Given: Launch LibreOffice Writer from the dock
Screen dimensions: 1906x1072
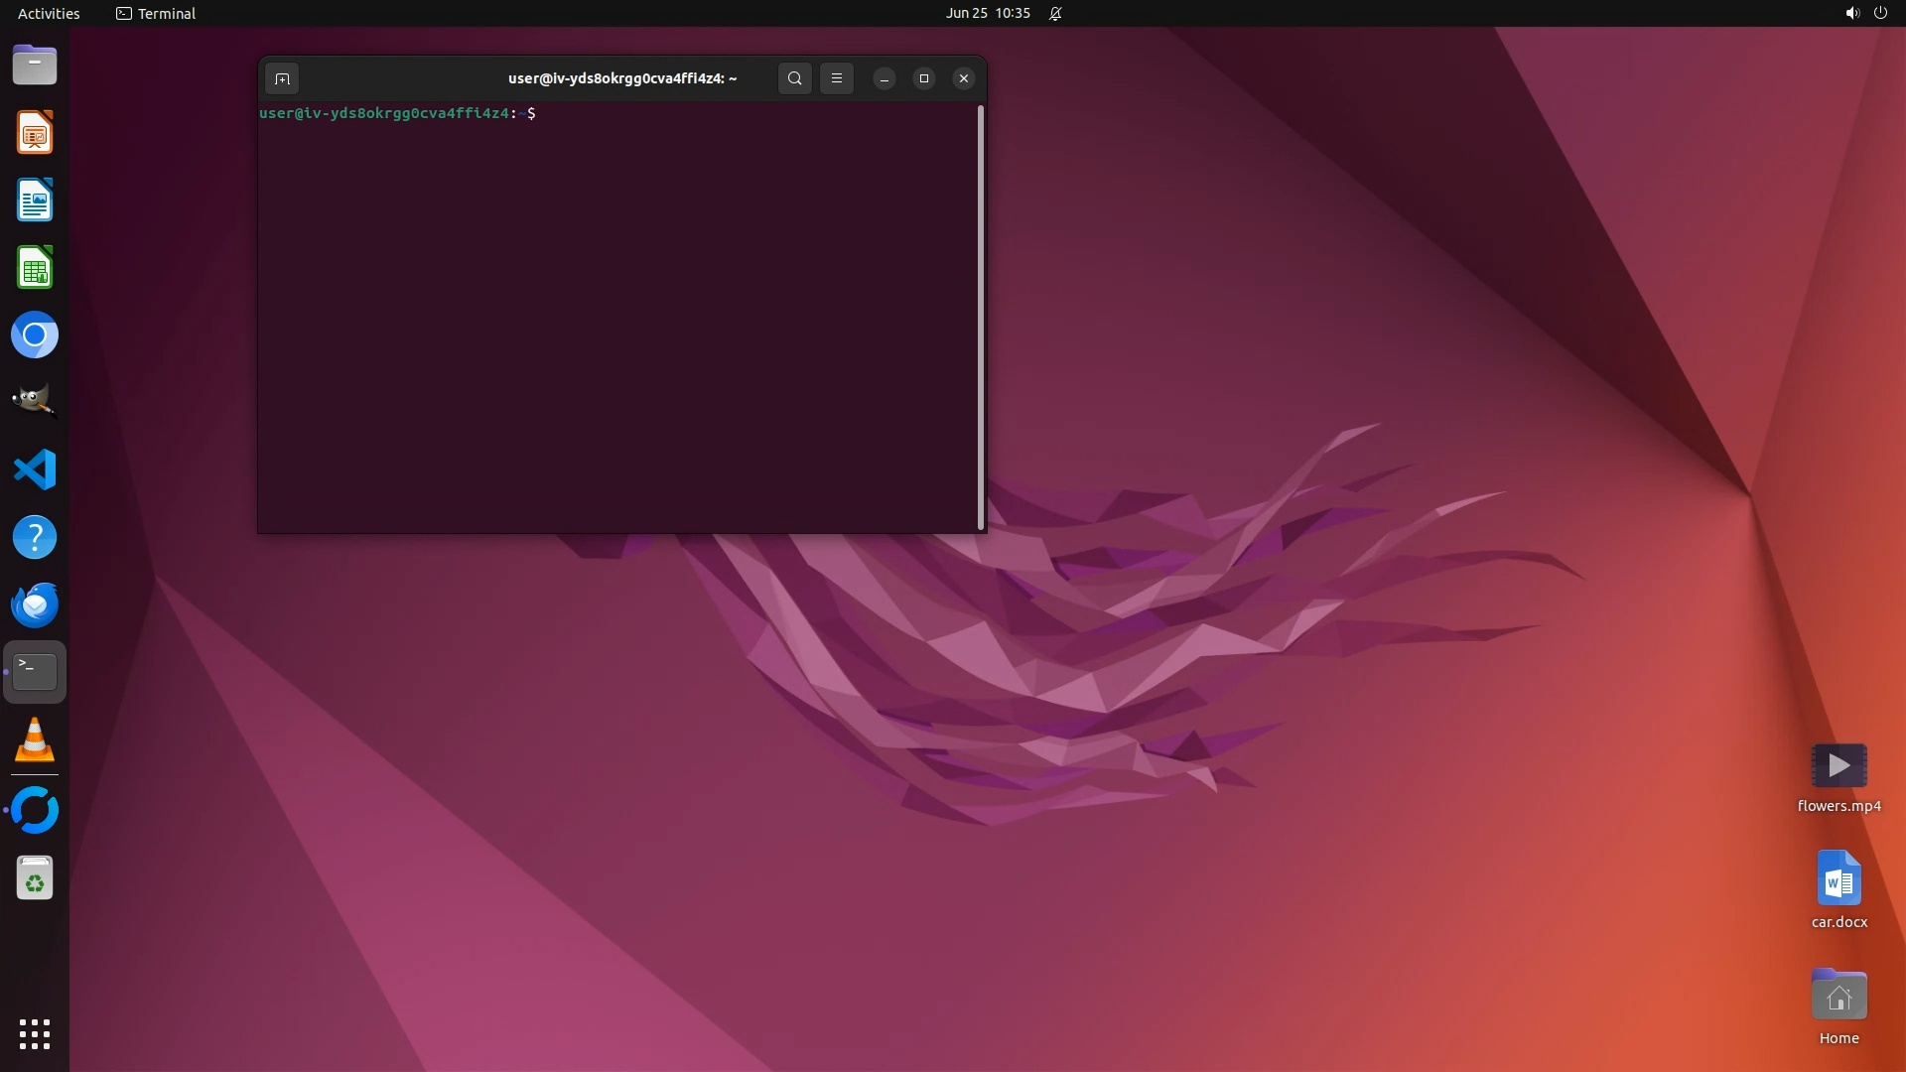Looking at the screenshot, I should click(x=35, y=201).
